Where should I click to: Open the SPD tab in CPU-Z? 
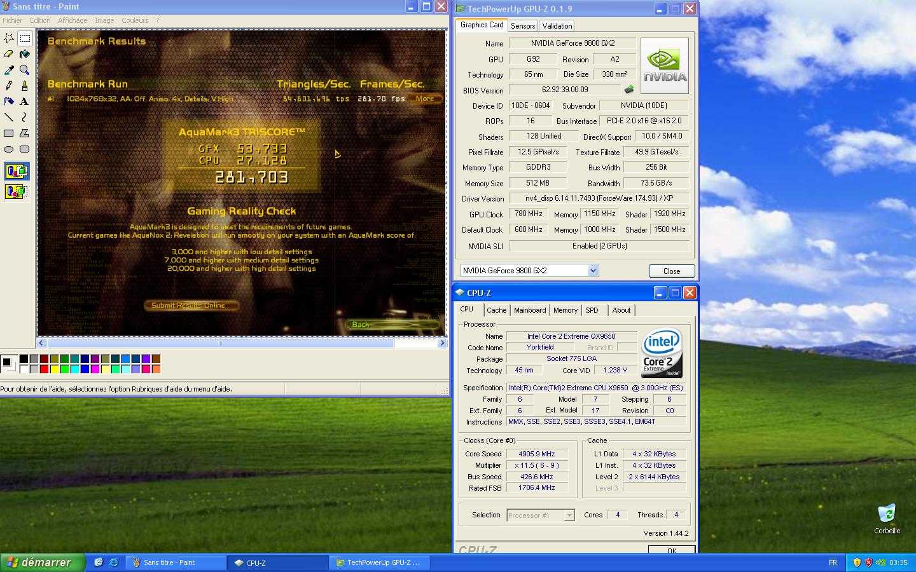pos(592,310)
